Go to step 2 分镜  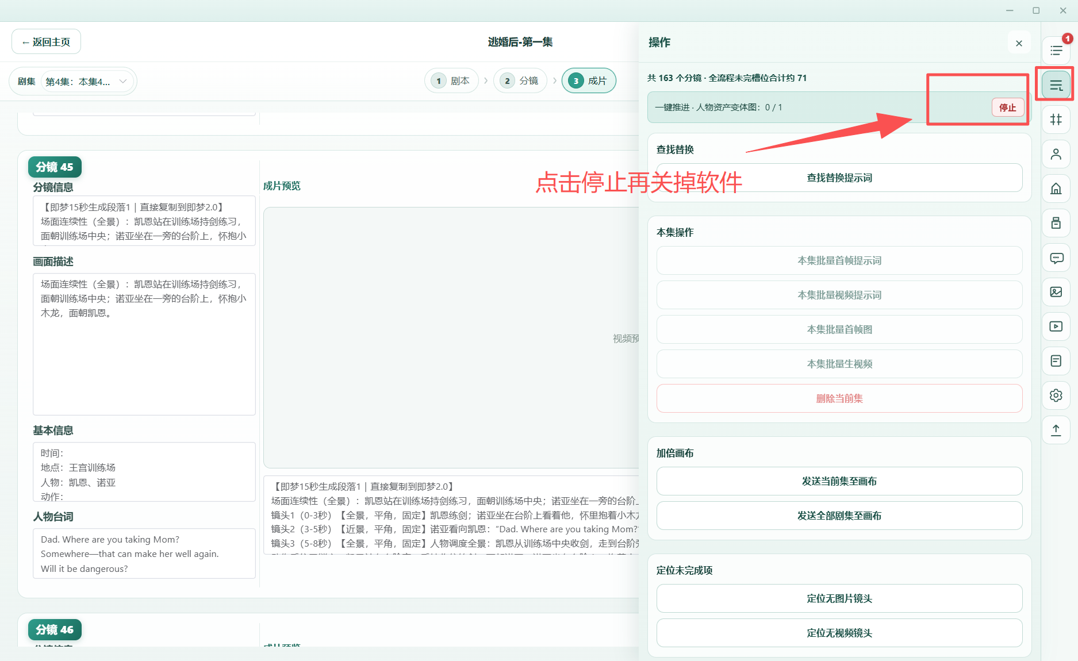[520, 80]
